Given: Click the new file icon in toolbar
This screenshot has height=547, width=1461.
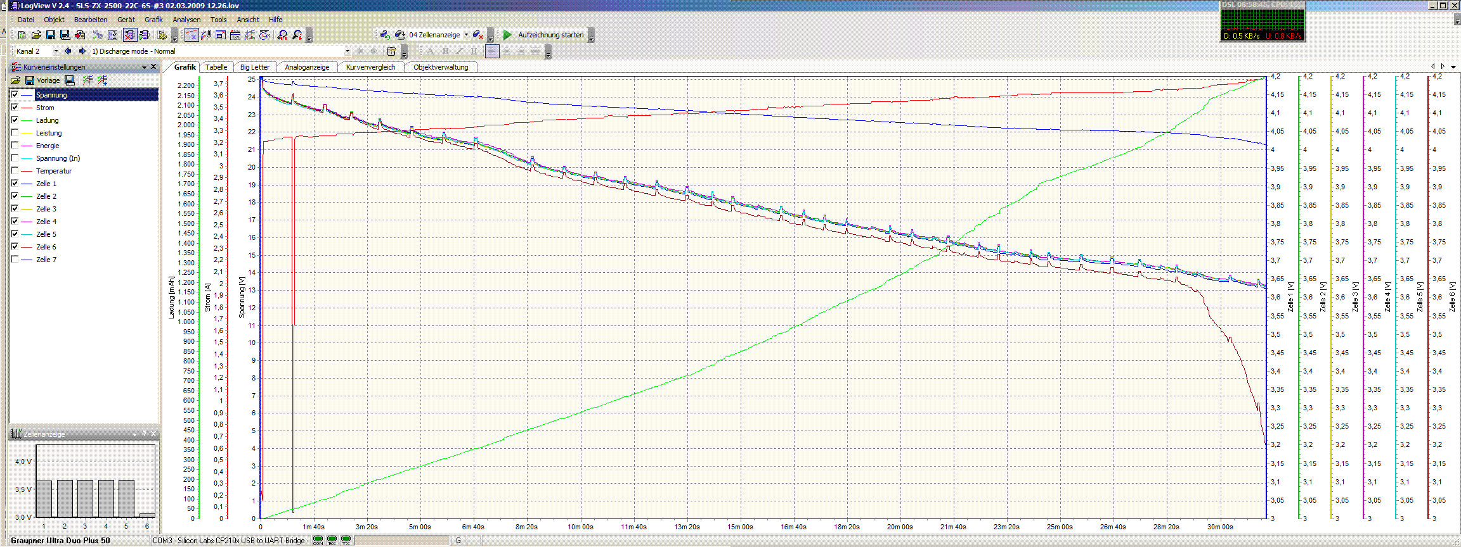Looking at the screenshot, I should pos(22,35).
